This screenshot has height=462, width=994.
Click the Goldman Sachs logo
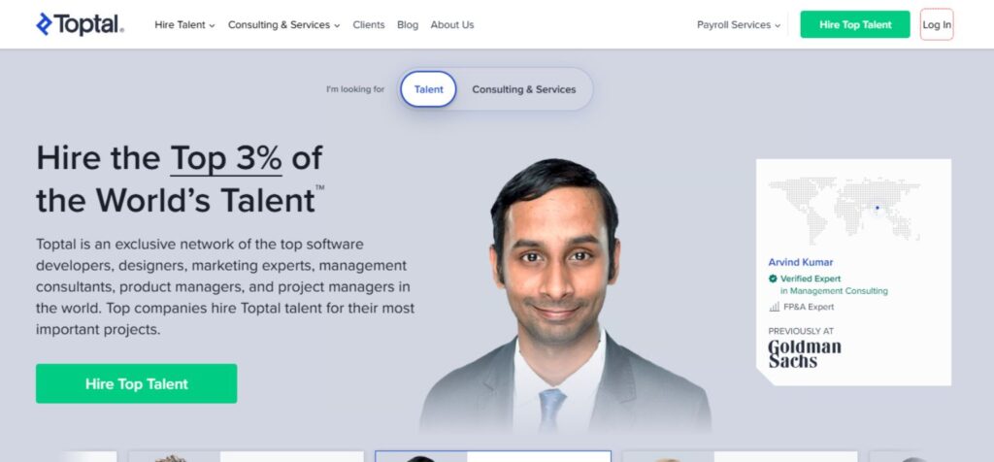coord(805,353)
